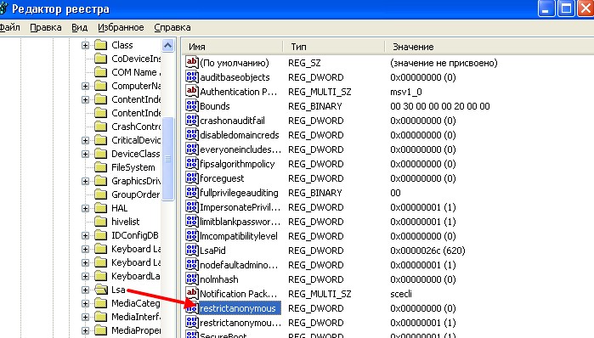Click the tree pane scrollbar thumb
The height and width of the screenshot is (338, 594).
167,159
